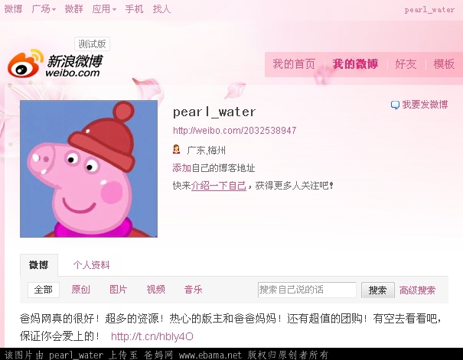
Task: Open the 高级搜索 link
Action: (417, 290)
